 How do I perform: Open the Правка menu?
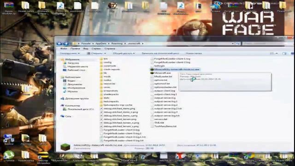tap(75, 48)
